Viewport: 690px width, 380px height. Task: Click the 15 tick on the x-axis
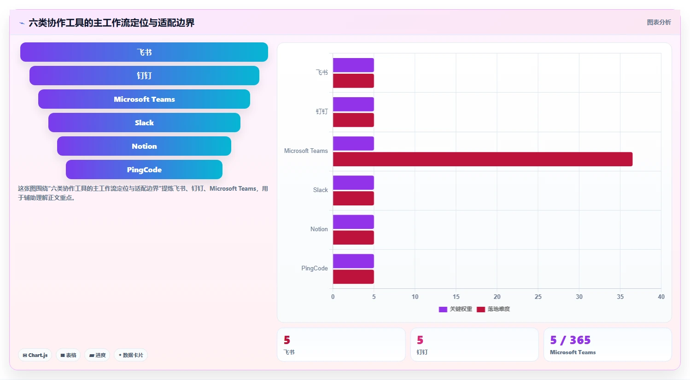point(456,297)
